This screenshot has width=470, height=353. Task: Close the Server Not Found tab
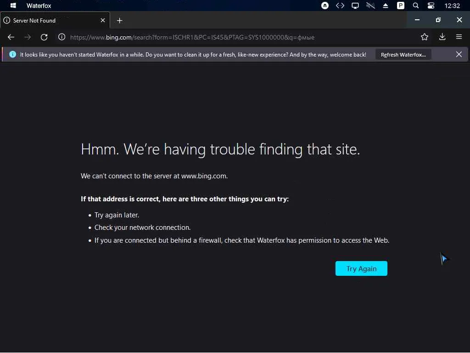tap(103, 20)
